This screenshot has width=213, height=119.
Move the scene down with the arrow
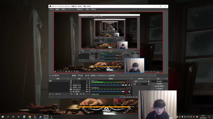coord(59,94)
